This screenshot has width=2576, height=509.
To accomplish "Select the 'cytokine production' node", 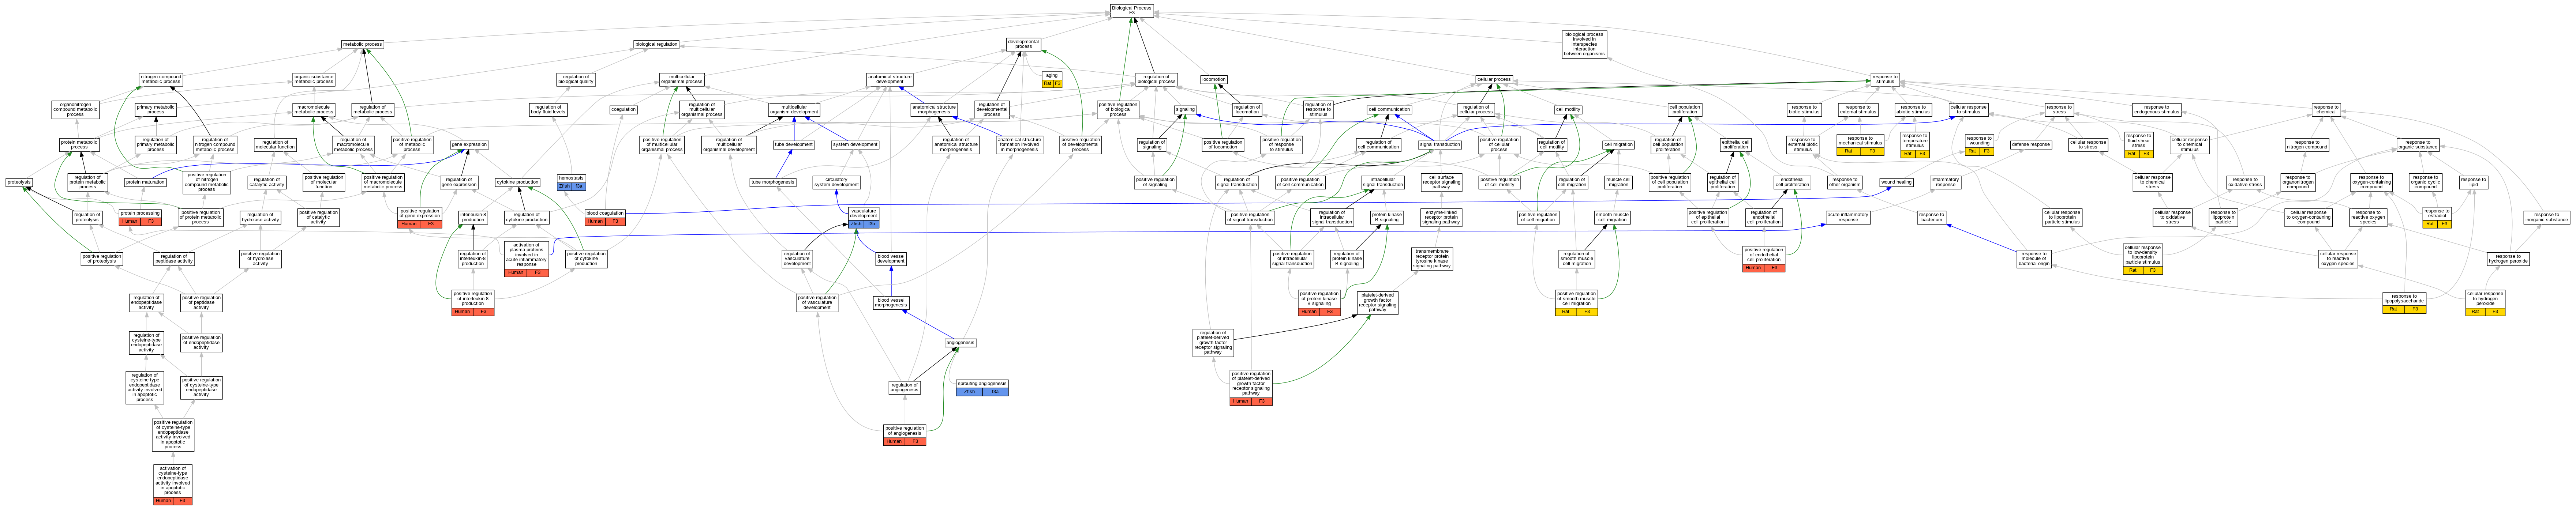I will pyautogui.click(x=518, y=182).
